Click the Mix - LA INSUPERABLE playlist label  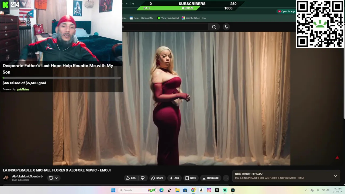[x=270, y=178]
